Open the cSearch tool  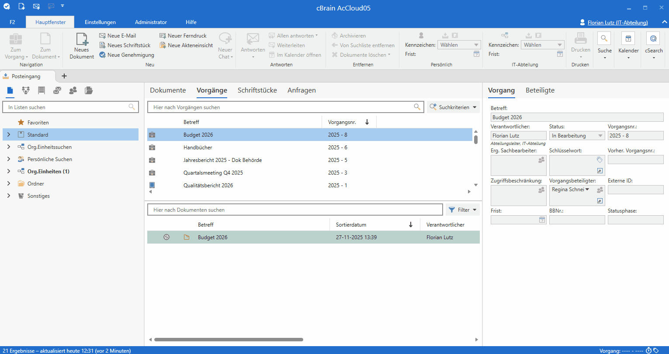653,39
